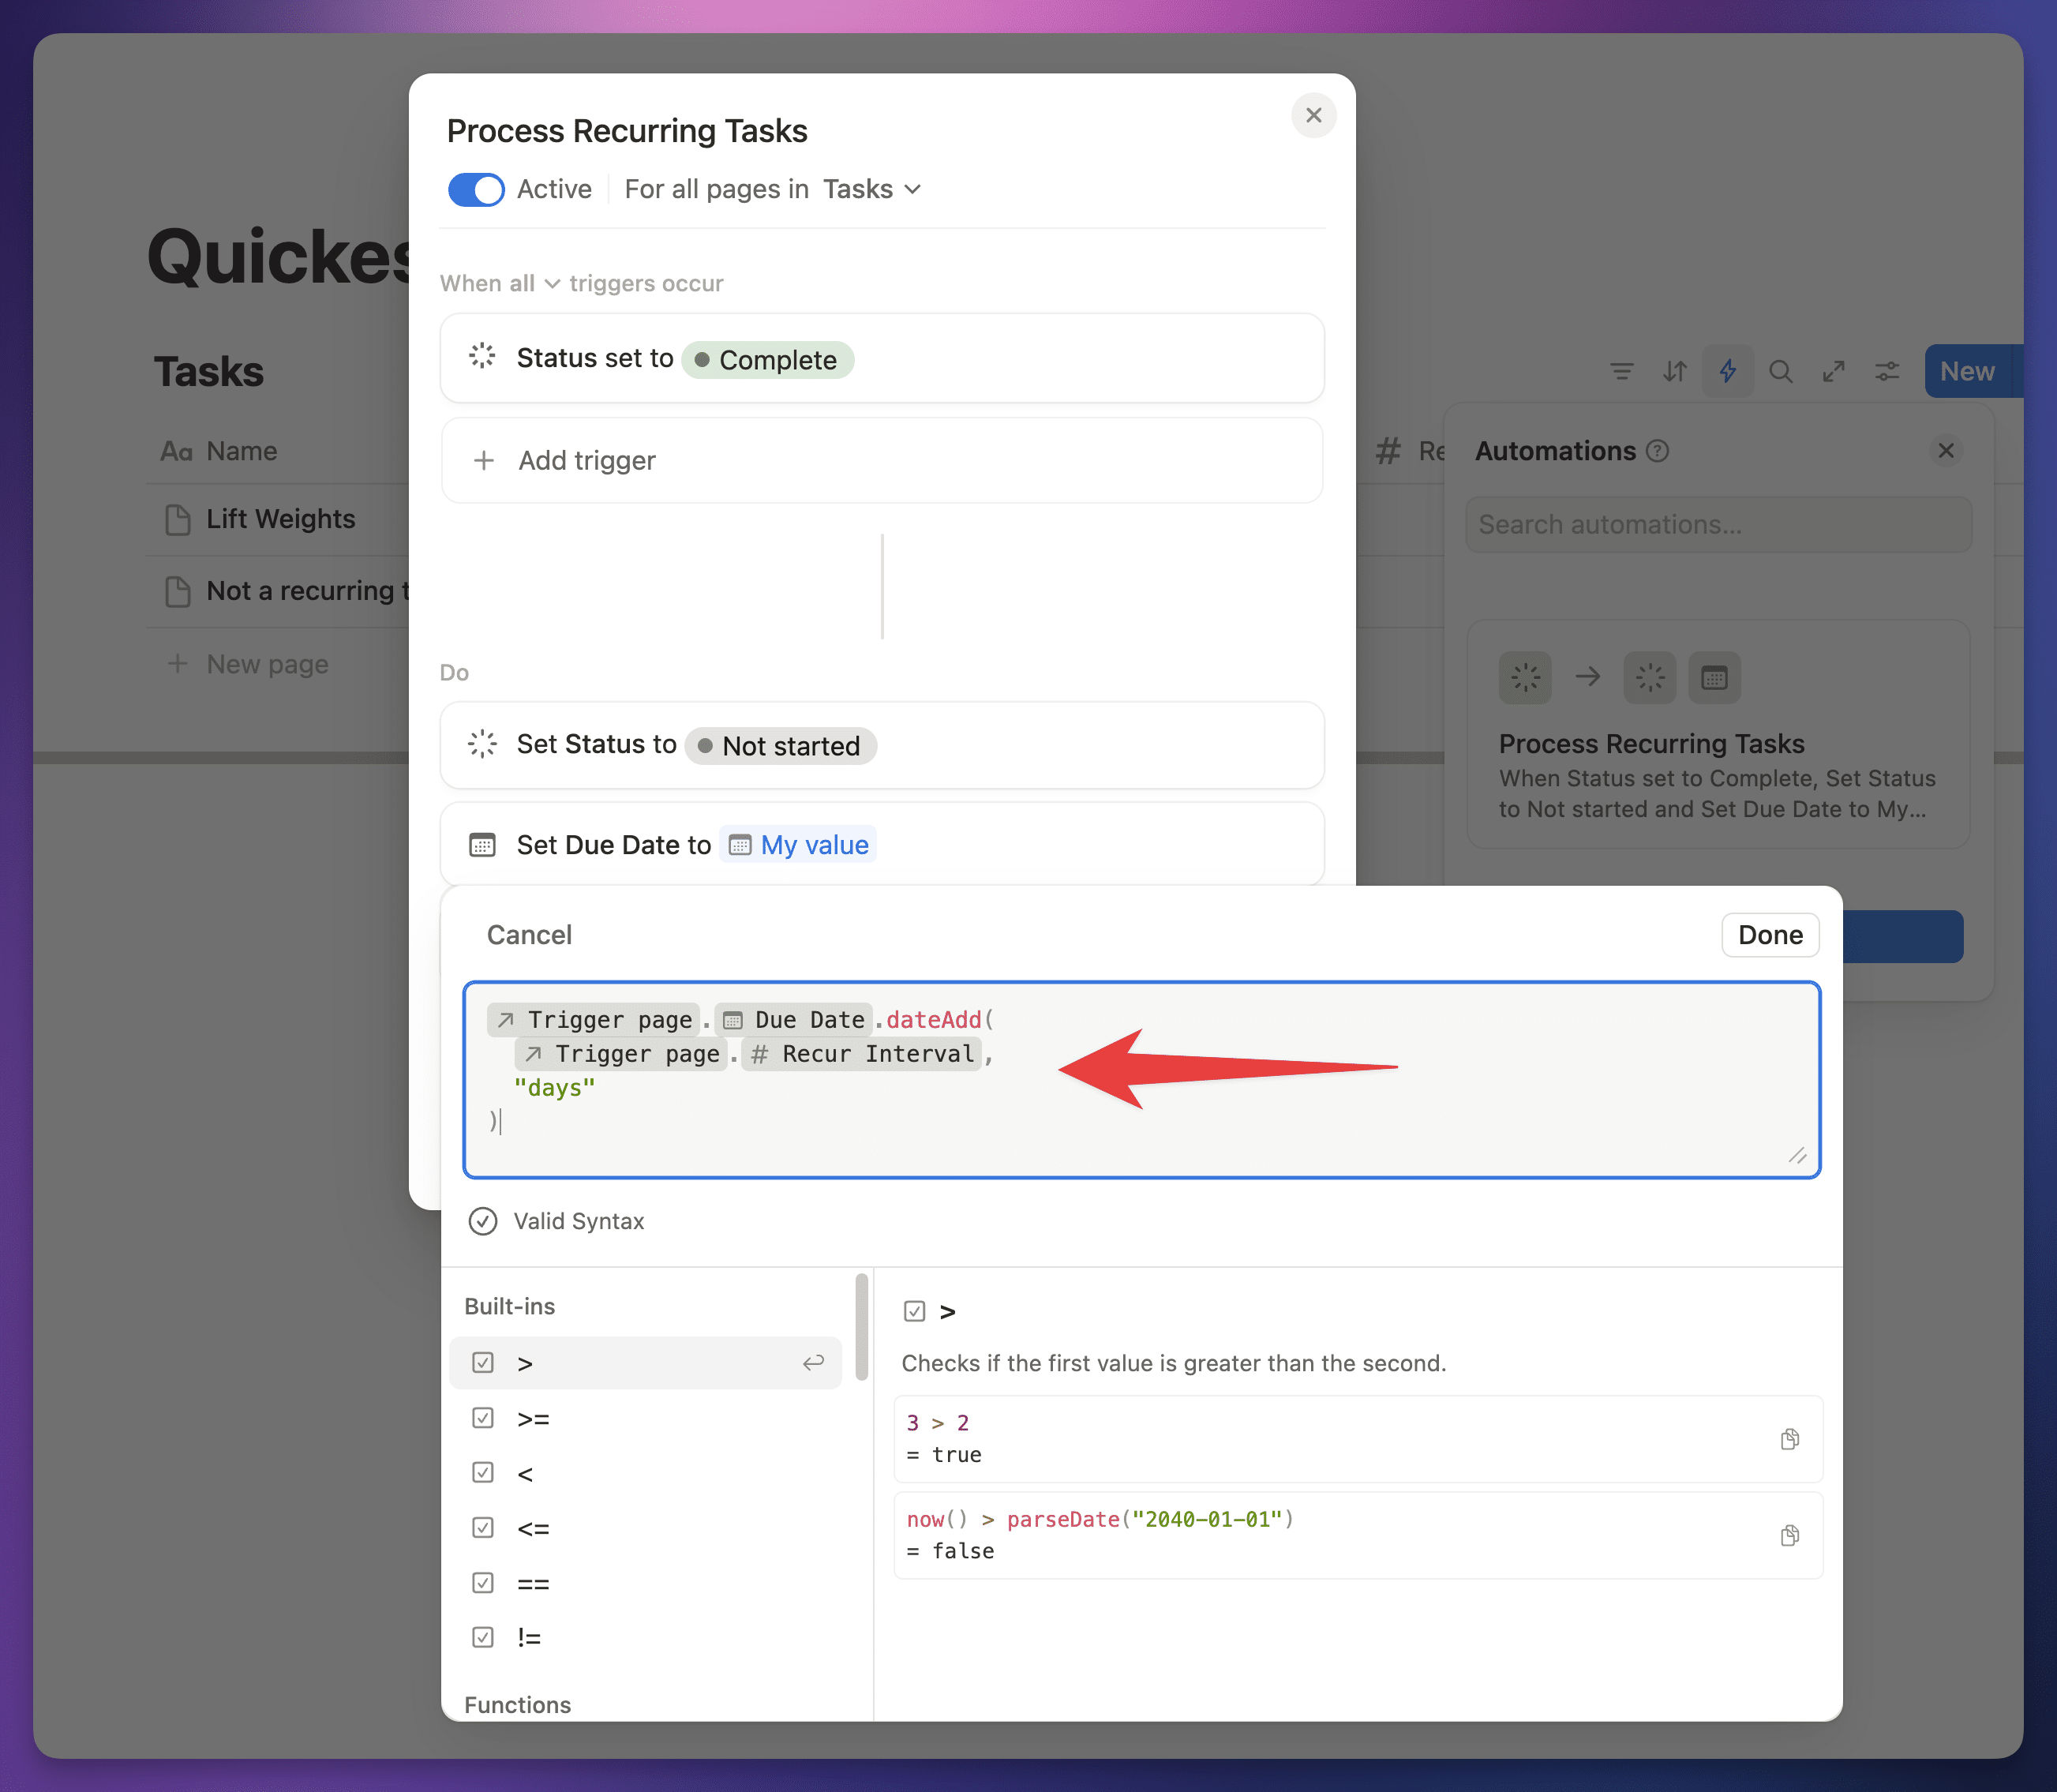
Task: Open the Lift Weights task page
Action: point(280,519)
